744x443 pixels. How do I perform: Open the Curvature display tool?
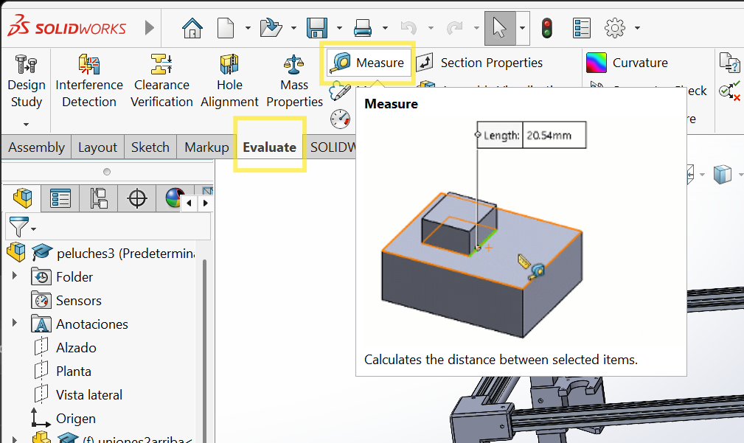pos(627,63)
